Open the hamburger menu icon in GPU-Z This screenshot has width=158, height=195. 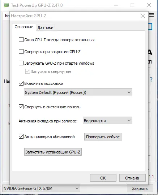coord(151,15)
